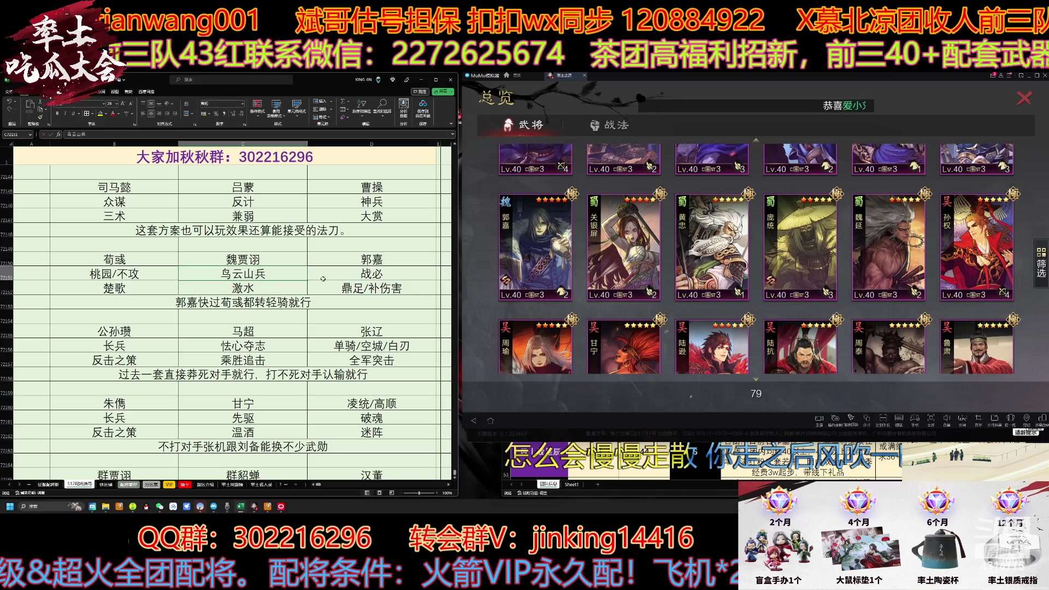The width and height of the screenshot is (1049, 590).
Task: Close the 总览 panel with red X
Action: point(1024,98)
